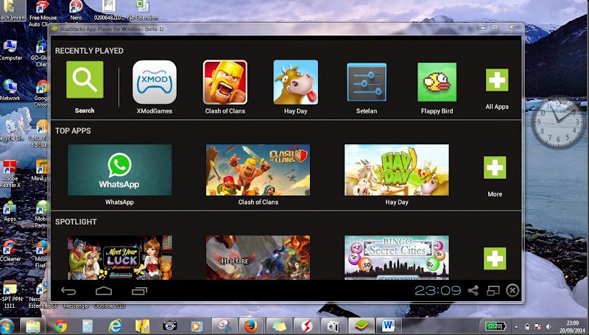Open Clash of Clans banner in Top Apps
Viewport: 589px width, 335px height.
pos(258,170)
